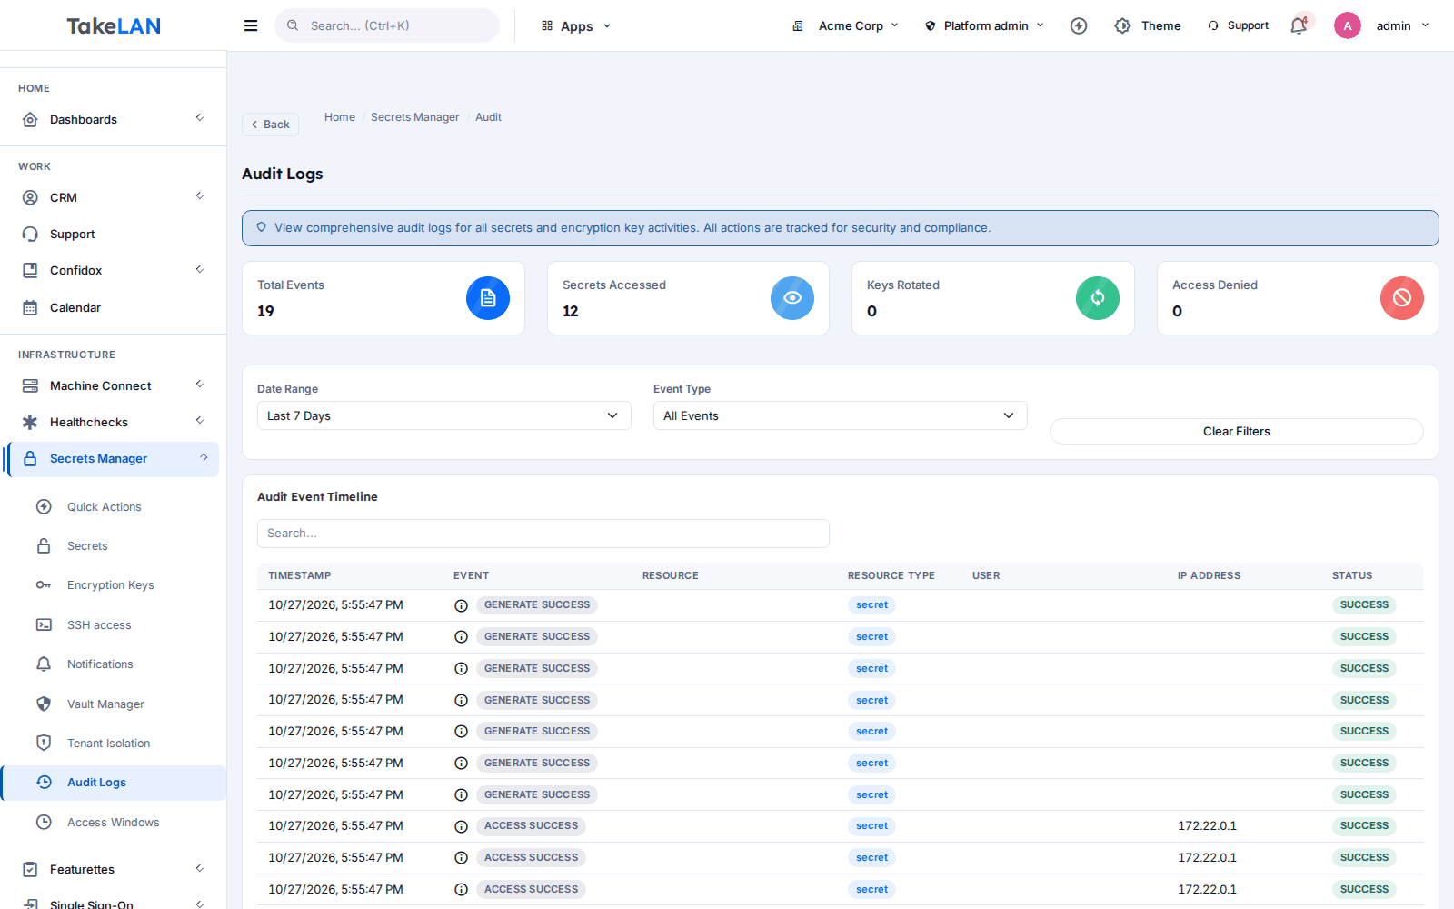Viewport: 1454px width, 909px height.
Task: Click the Total Events document icon
Action: [488, 298]
